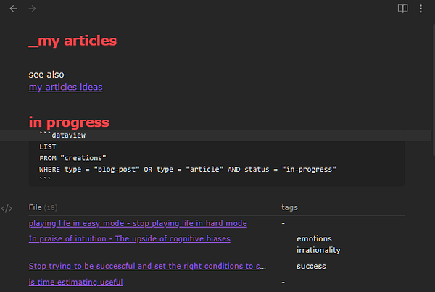The image size is (435, 292).
Task: Click the 'success' tag value
Action: pyautogui.click(x=311, y=266)
